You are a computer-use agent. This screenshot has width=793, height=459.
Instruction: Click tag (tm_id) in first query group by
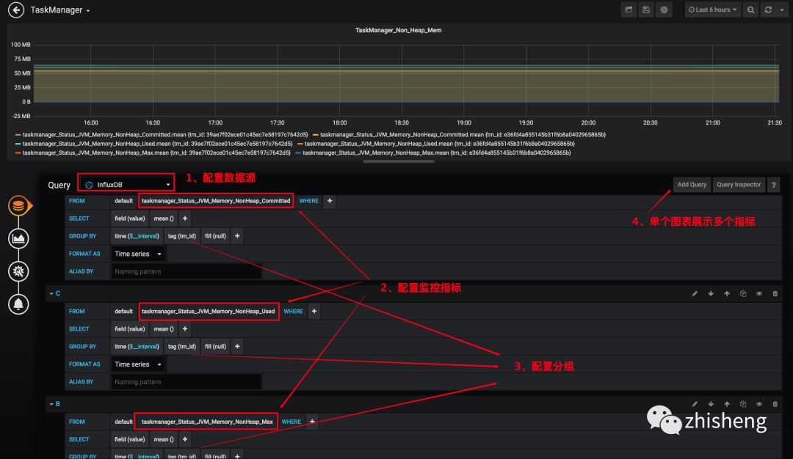point(182,236)
